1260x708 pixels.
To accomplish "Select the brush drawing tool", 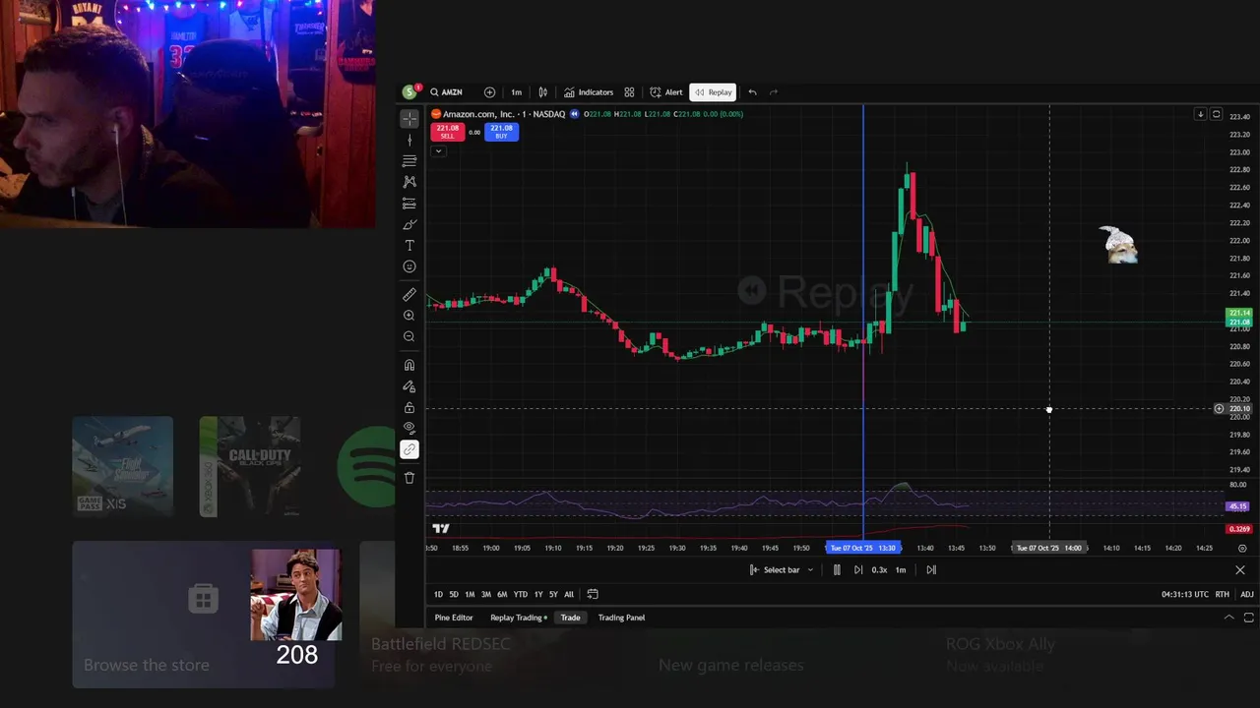I will [x=409, y=224].
